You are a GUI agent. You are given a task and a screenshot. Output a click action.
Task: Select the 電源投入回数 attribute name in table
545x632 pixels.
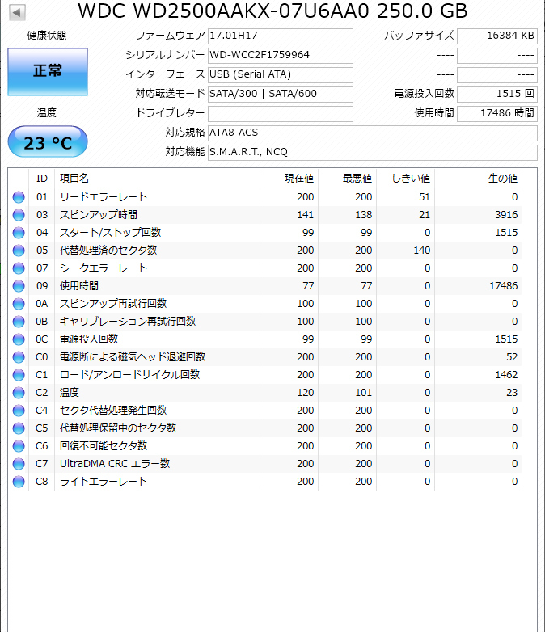click(x=89, y=339)
